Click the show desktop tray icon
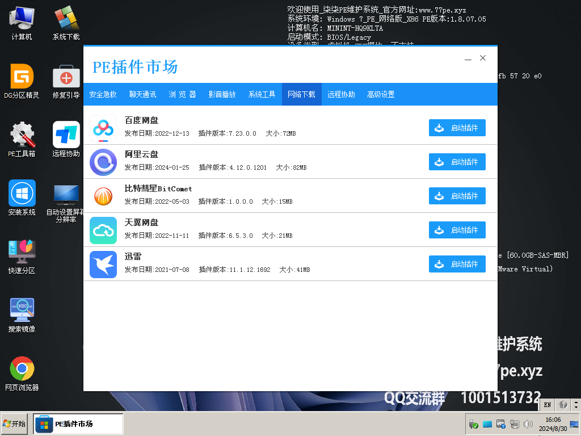 (x=574, y=424)
